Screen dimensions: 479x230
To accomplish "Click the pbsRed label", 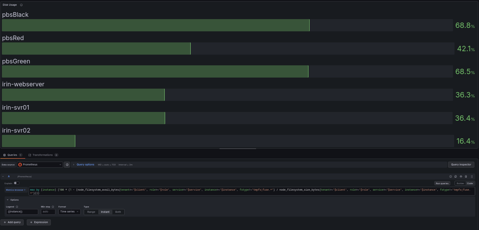I will click(x=13, y=38).
